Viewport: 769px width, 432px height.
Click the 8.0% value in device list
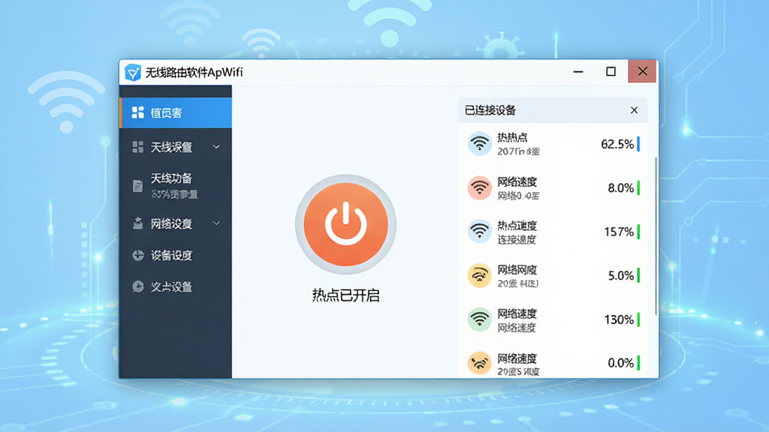point(620,187)
